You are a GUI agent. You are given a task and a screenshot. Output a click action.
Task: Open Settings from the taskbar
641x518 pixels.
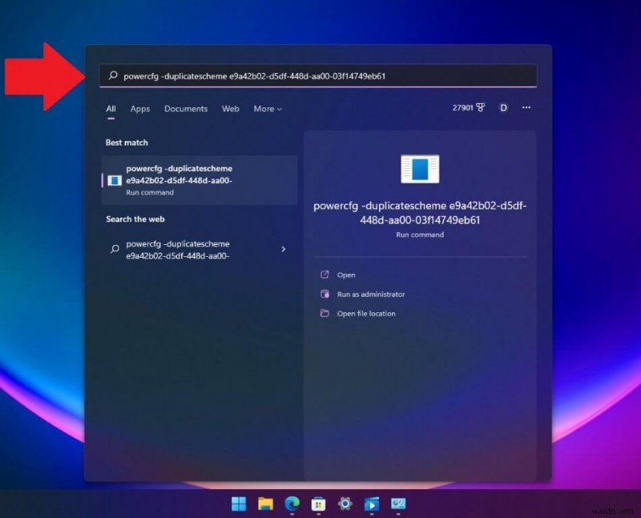pos(345,504)
